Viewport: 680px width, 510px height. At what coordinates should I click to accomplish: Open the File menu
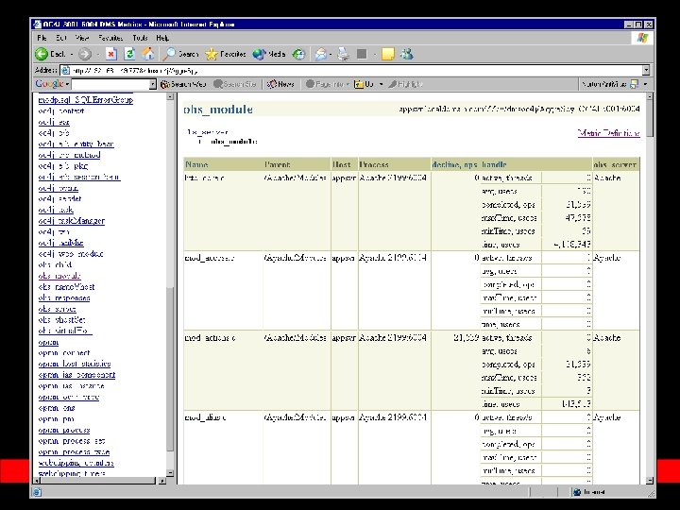point(42,37)
